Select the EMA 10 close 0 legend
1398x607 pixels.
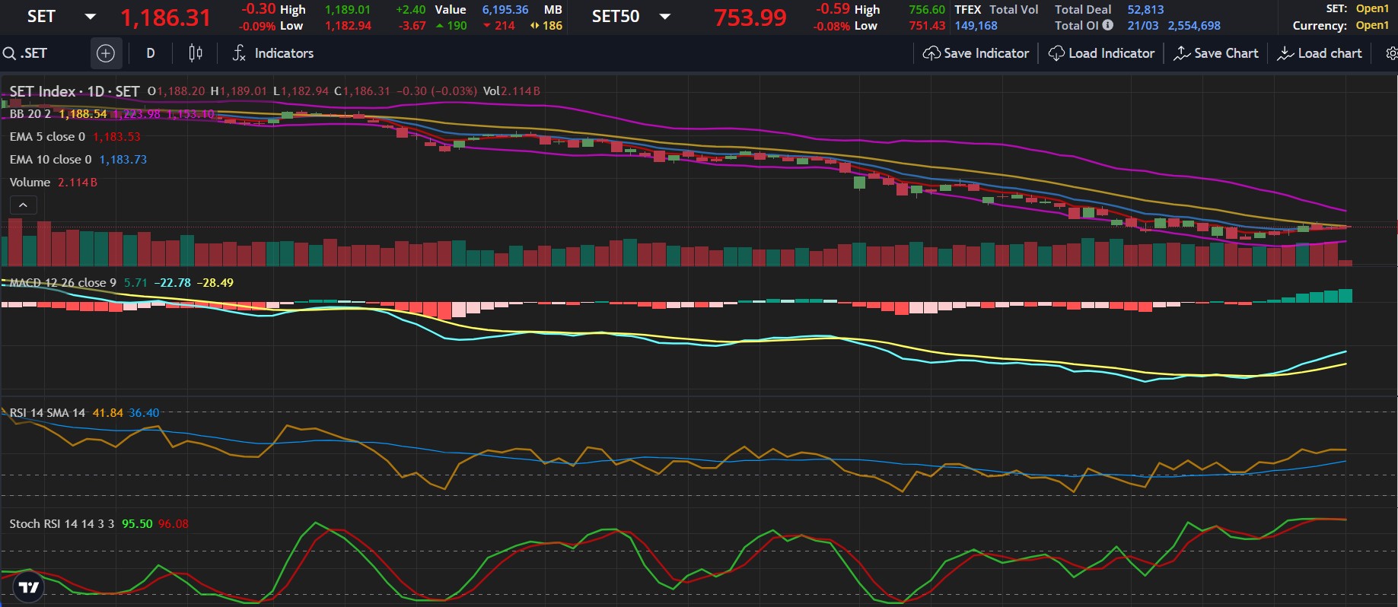(x=50, y=160)
